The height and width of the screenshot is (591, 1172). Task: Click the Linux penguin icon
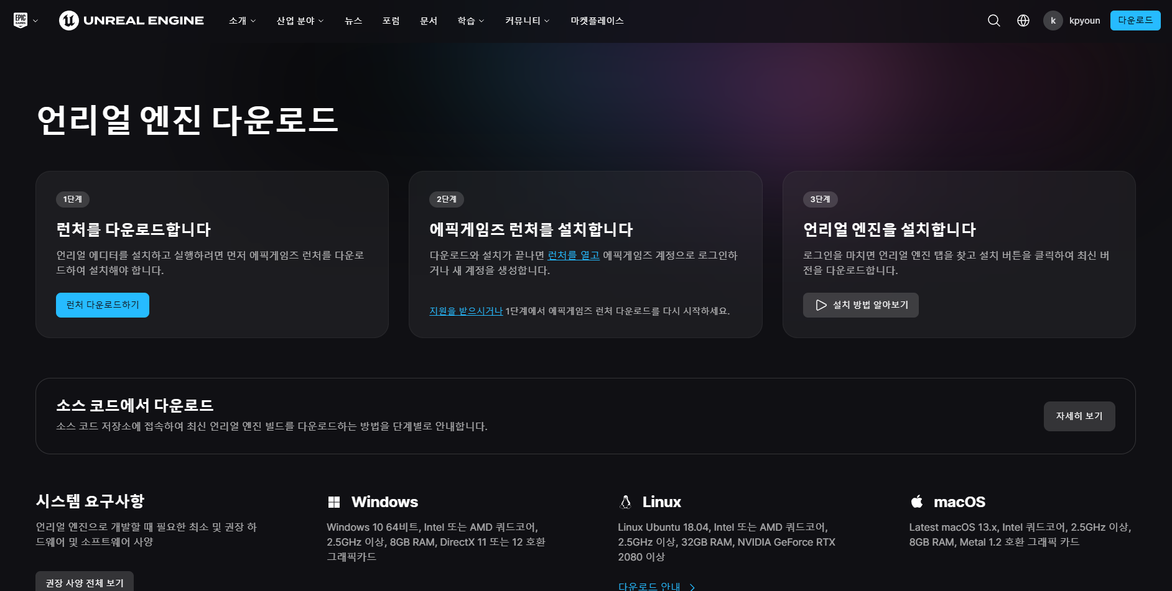tap(626, 502)
